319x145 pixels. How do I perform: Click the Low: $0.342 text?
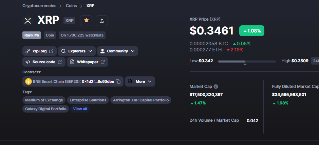(201, 61)
